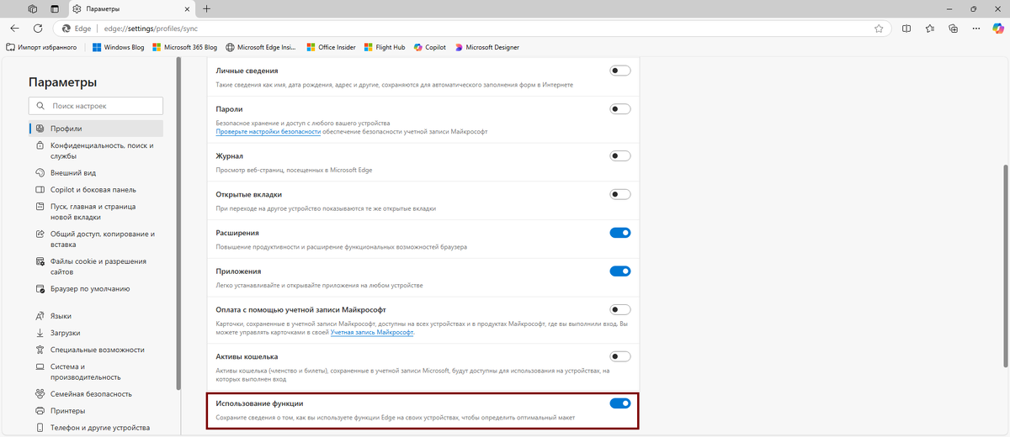The image size is (1010, 437).
Task: Open Внешний вид settings section
Action: pyautogui.click(x=96, y=172)
